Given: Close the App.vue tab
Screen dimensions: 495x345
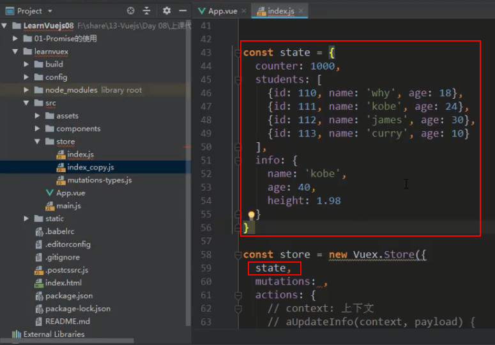Looking at the screenshot, I should click(244, 11).
